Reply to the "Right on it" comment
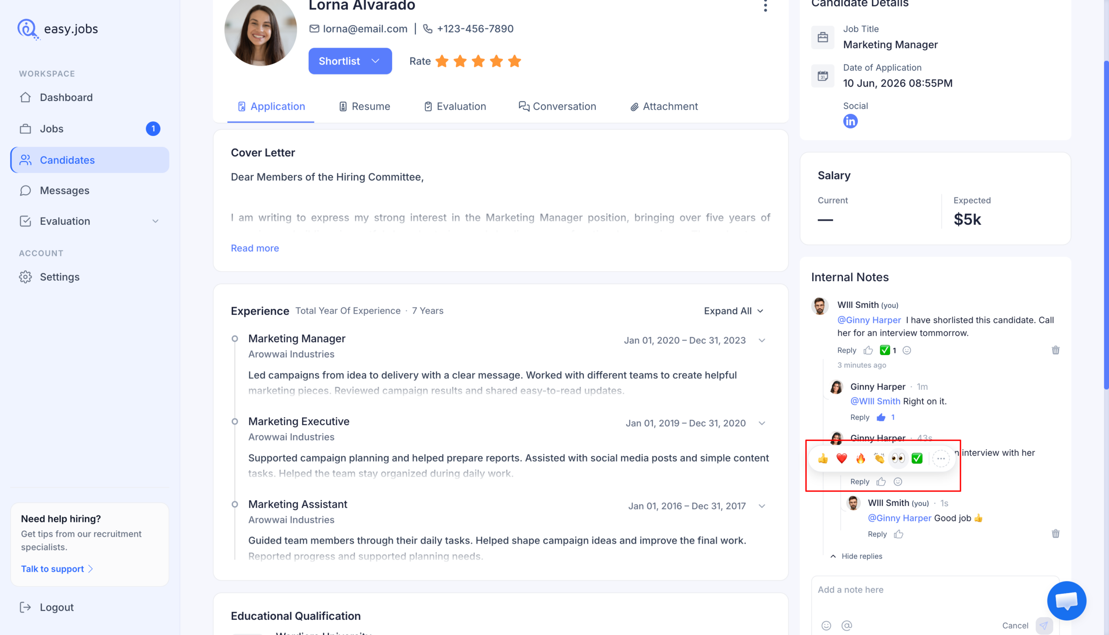The width and height of the screenshot is (1109, 635). (859, 418)
